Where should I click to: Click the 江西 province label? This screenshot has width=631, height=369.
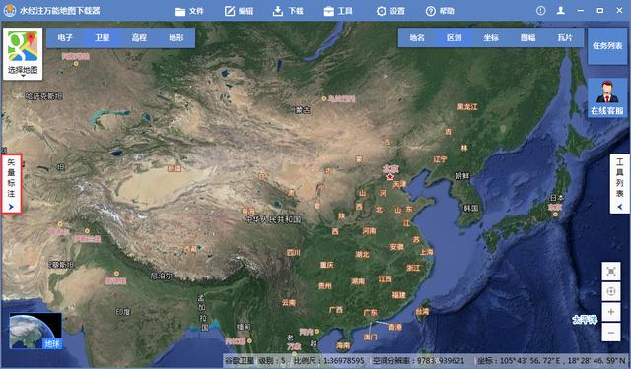[385, 279]
